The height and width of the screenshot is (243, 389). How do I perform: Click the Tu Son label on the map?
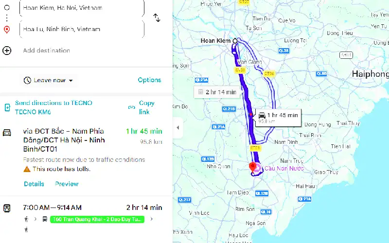(x=254, y=28)
